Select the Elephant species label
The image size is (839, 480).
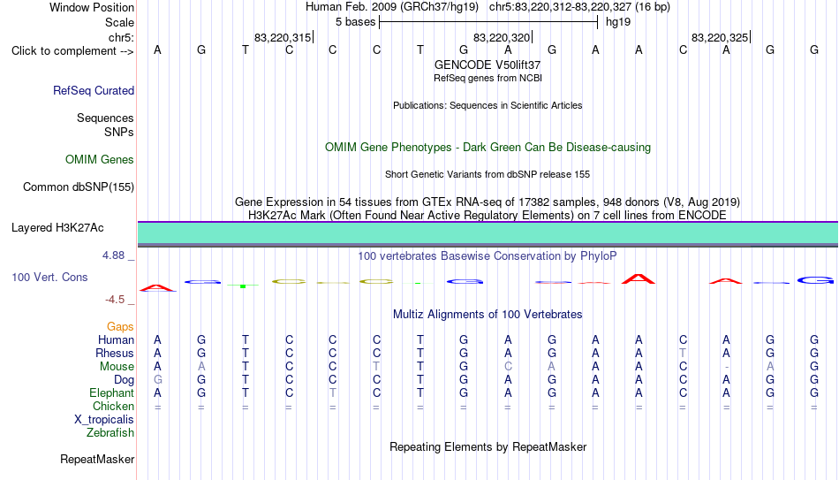[111, 392]
